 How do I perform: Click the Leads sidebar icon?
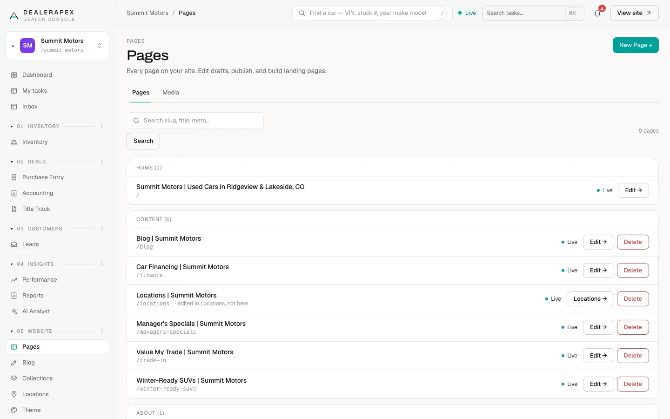tap(14, 244)
